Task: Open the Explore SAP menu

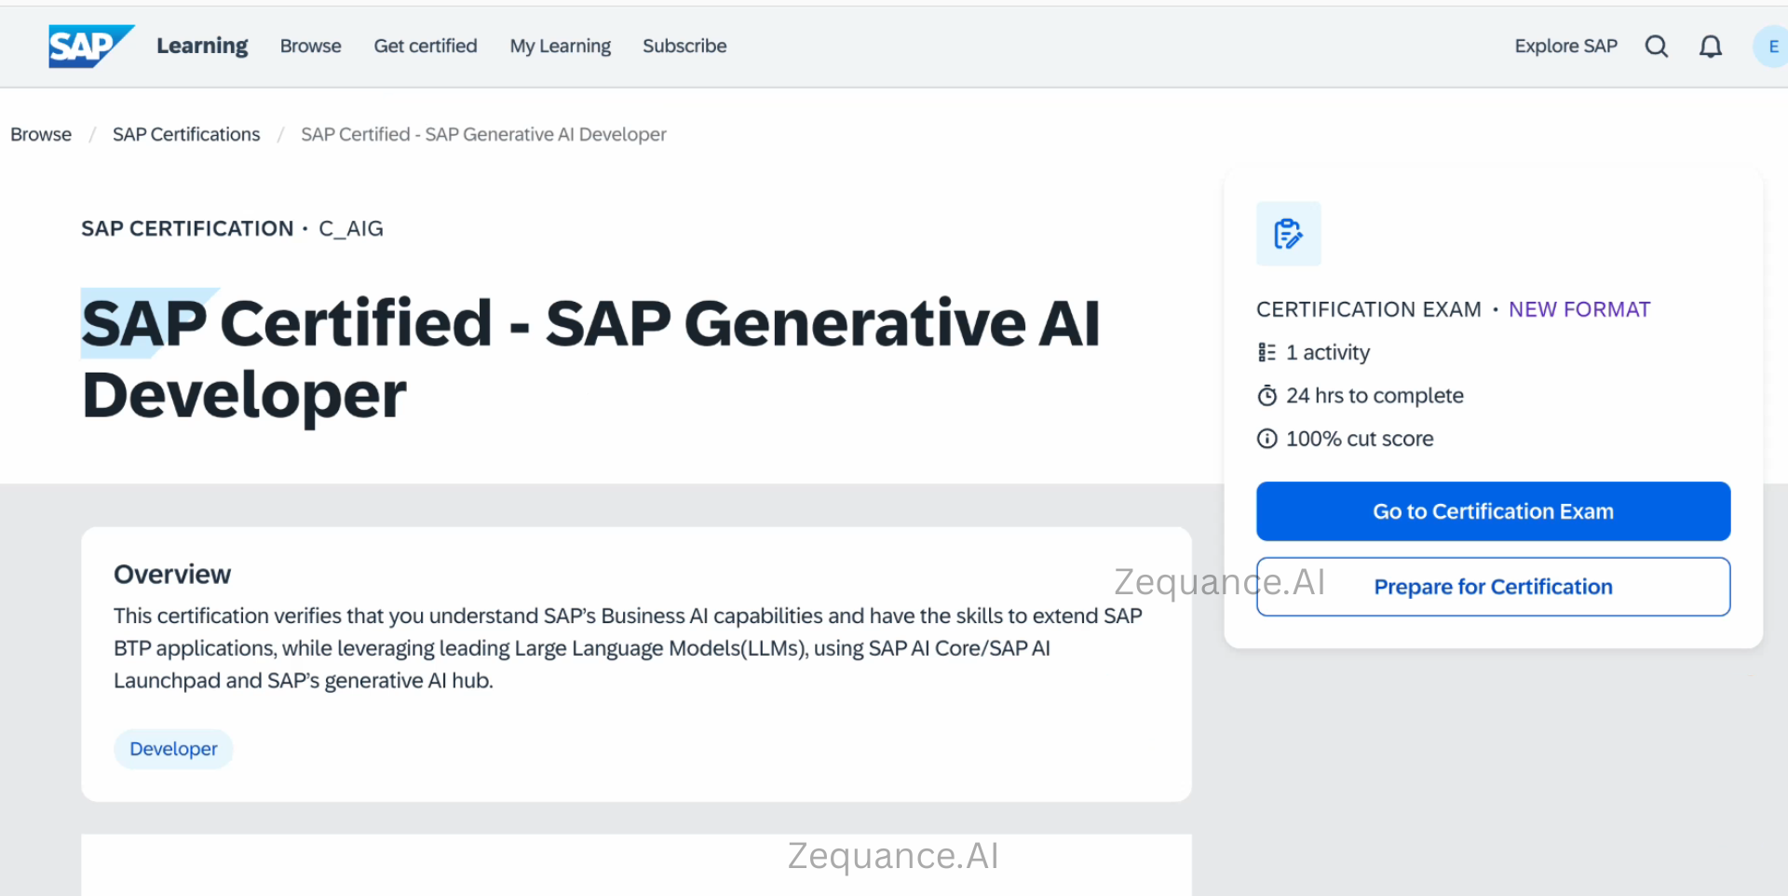Action: coord(1565,46)
